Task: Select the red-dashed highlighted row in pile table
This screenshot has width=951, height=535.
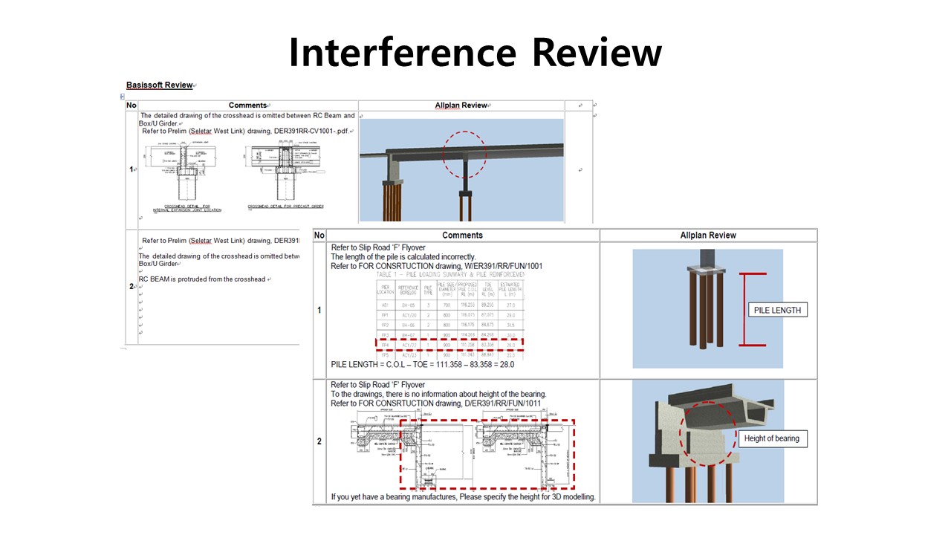Action: [449, 344]
